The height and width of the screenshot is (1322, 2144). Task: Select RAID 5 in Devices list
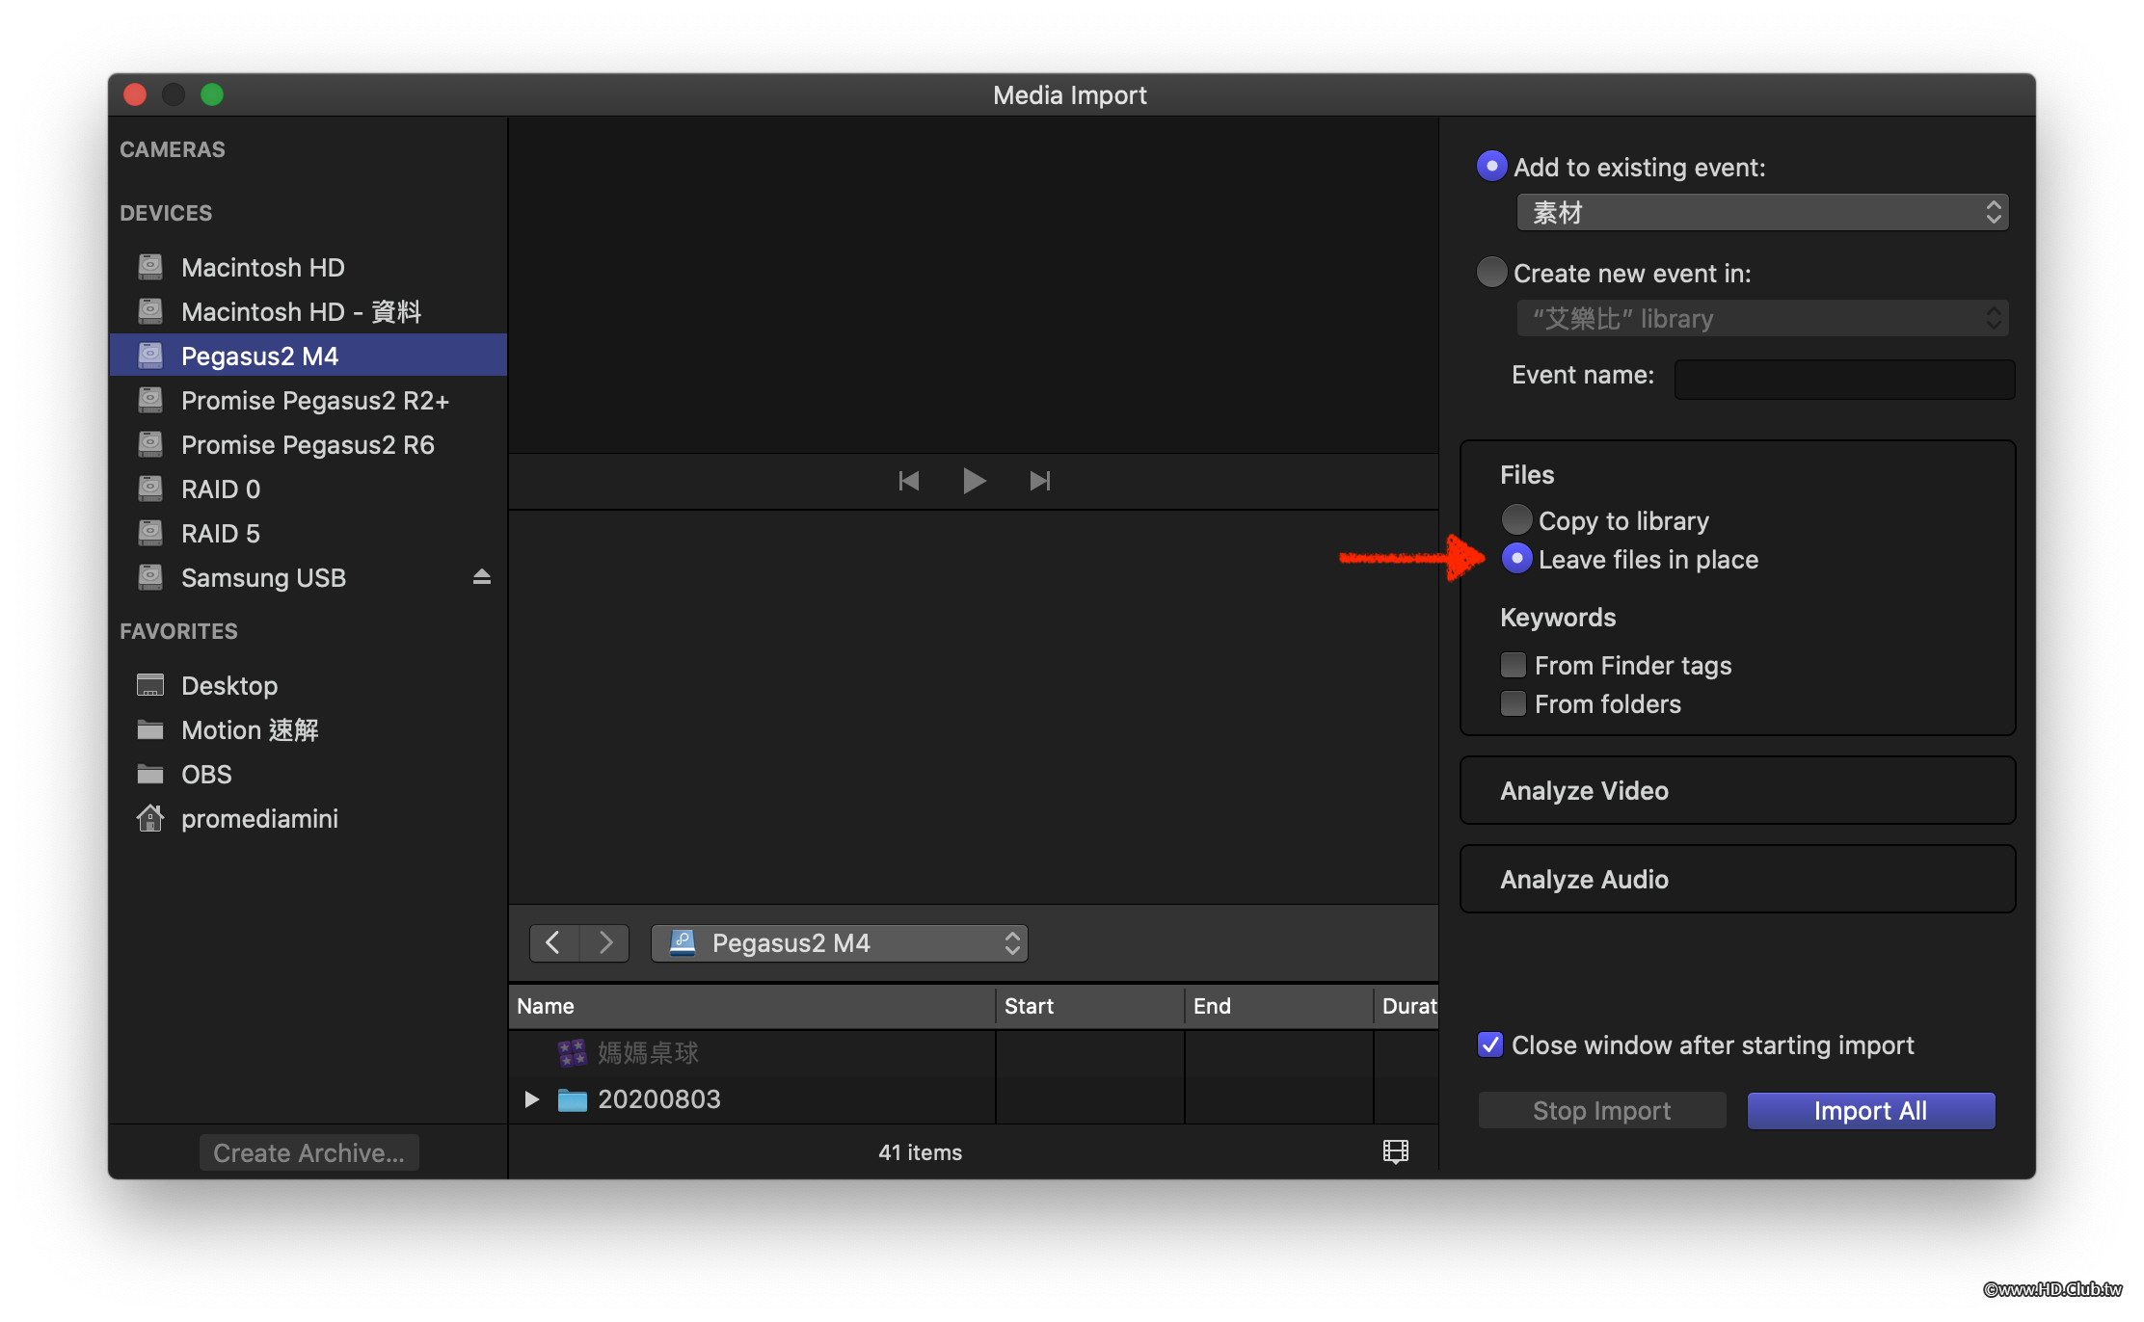(308, 533)
